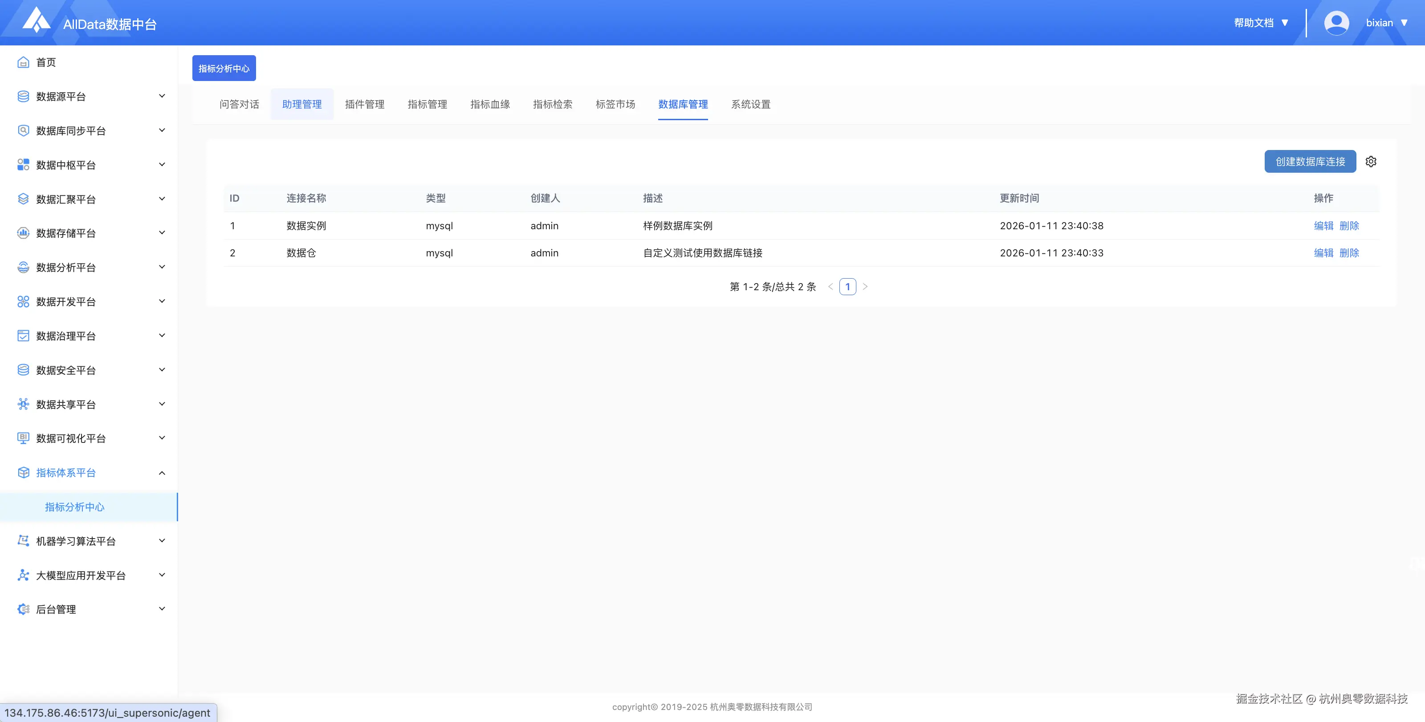Expand the 数据治理平台 menu chevron

point(162,336)
